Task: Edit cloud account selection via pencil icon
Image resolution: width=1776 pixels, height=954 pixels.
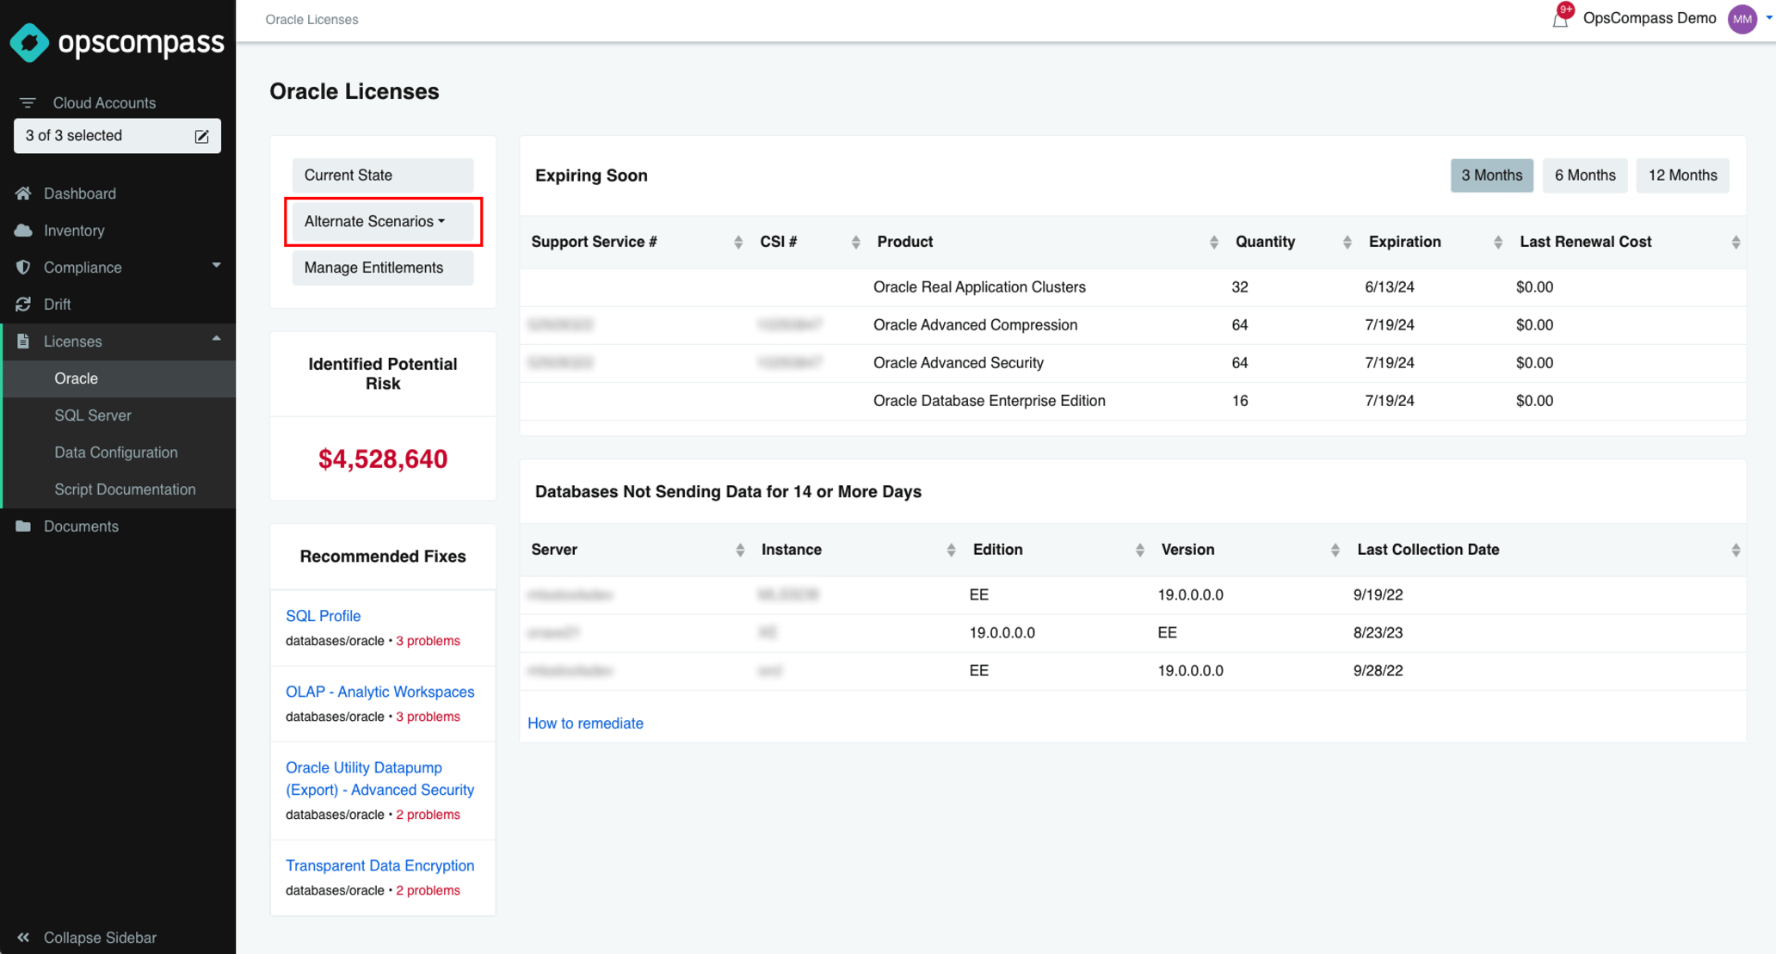Action: pyautogui.click(x=201, y=135)
